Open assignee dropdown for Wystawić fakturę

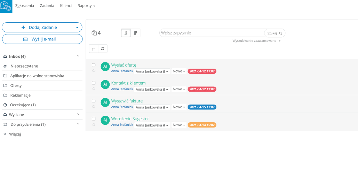[x=152, y=107]
